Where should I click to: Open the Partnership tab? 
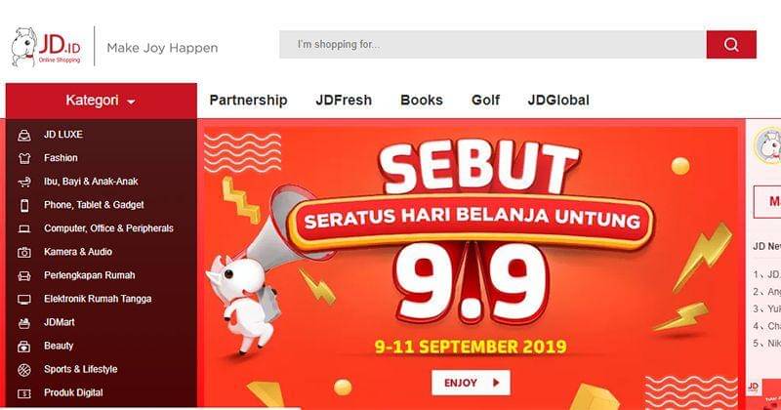(248, 101)
